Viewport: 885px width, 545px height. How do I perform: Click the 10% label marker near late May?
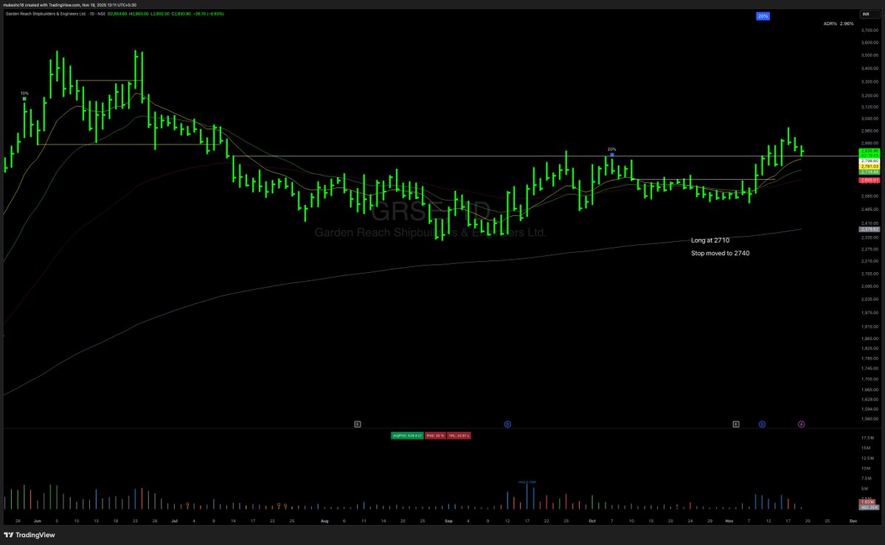[24, 96]
